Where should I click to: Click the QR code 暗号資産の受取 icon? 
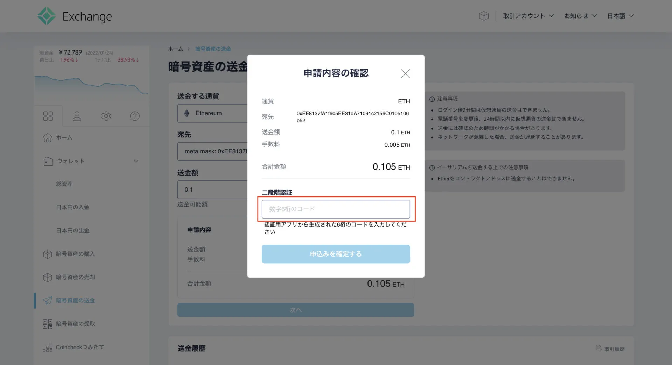[x=48, y=323]
